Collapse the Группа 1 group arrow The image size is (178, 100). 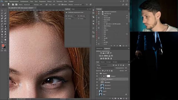point(99,73)
